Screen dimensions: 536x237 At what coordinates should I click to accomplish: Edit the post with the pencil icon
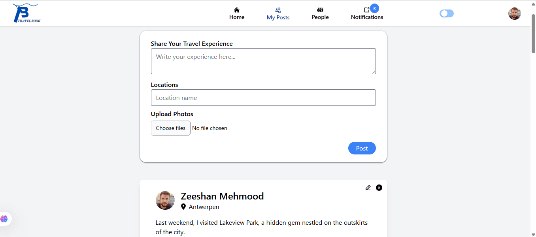pos(368,188)
